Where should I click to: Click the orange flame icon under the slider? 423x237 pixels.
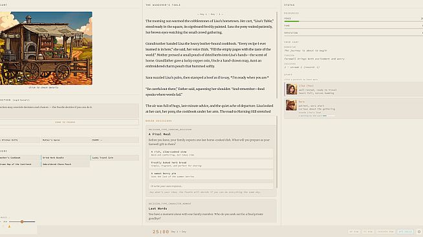(9, 227)
